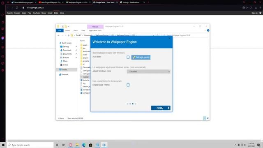Open Gmail link in Google bar
The height and width of the screenshot is (148, 263).
(50, 13)
